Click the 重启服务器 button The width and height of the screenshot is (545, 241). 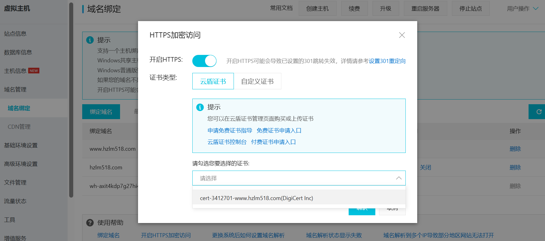point(425,9)
